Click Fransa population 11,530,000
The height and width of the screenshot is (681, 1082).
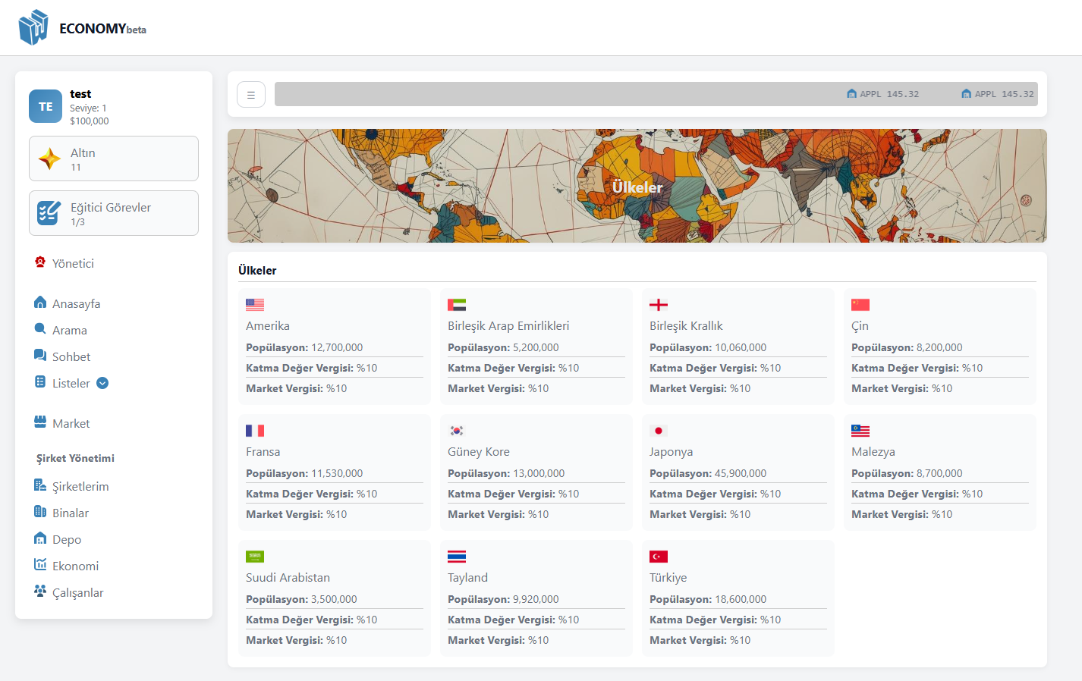click(x=304, y=473)
